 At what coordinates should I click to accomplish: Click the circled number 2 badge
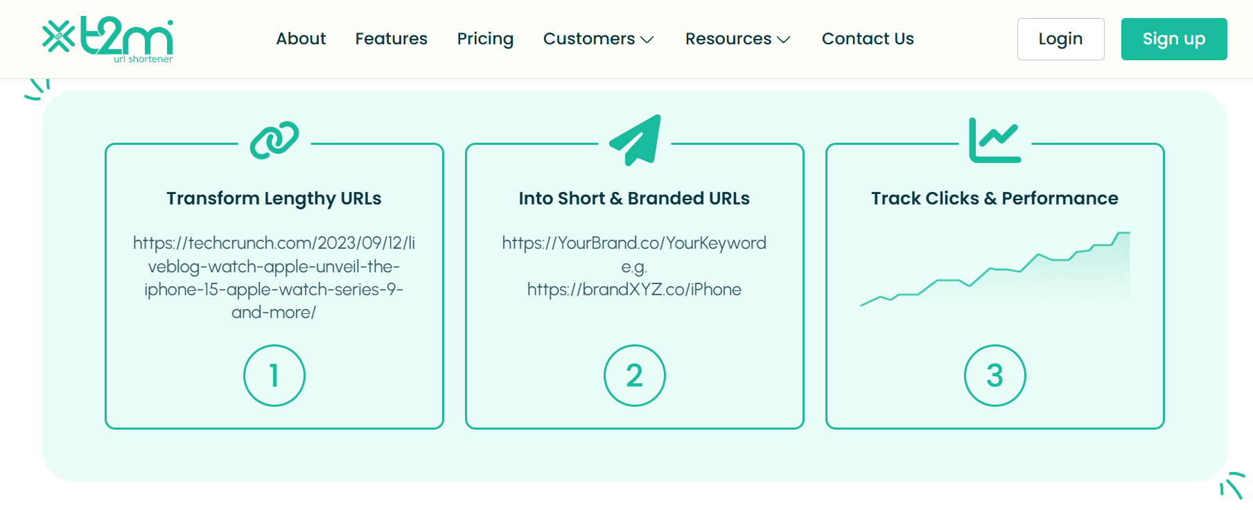click(x=635, y=376)
